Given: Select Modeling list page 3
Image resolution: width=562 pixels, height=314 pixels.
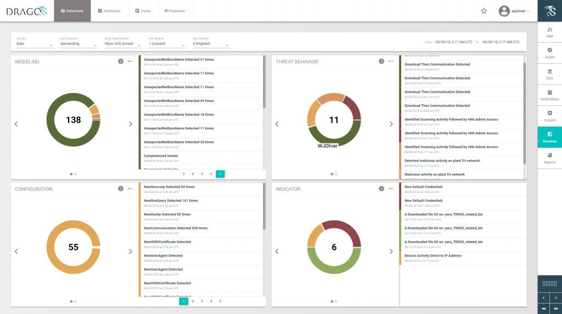Looking at the screenshot, I should (183, 174).
